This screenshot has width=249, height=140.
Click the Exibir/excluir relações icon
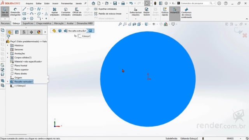click(136, 11)
